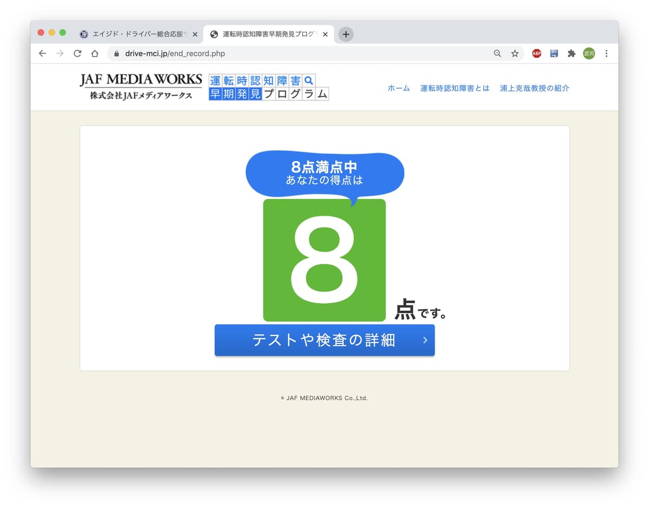The height and width of the screenshot is (508, 649).
Task: Open the ABP adblock extension
Action: click(537, 54)
